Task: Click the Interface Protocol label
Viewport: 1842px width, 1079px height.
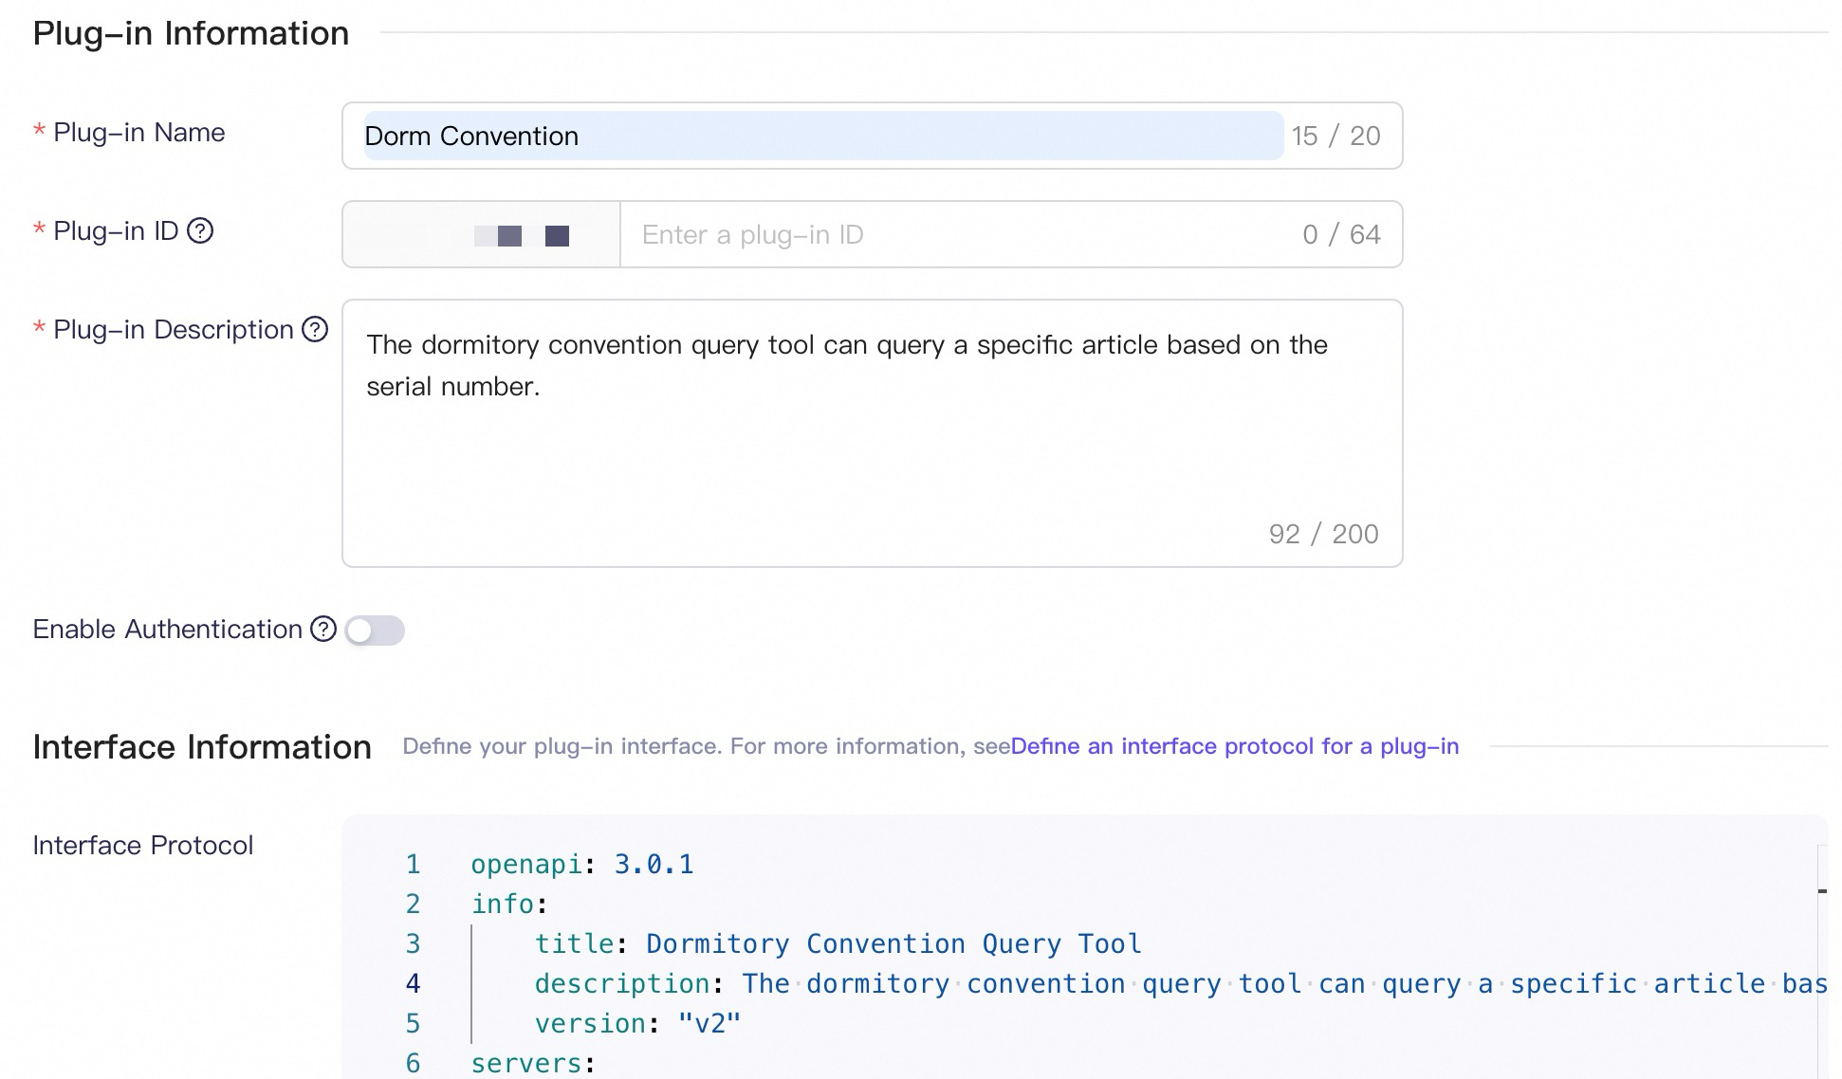Action: 143,845
